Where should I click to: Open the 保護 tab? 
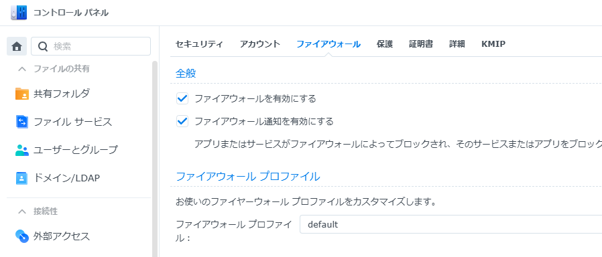[x=384, y=44]
